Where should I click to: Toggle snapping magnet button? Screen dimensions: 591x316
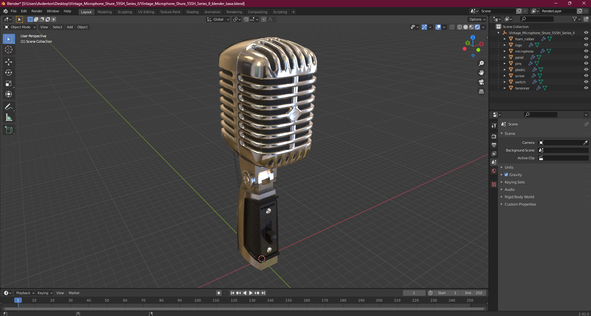(x=246, y=19)
